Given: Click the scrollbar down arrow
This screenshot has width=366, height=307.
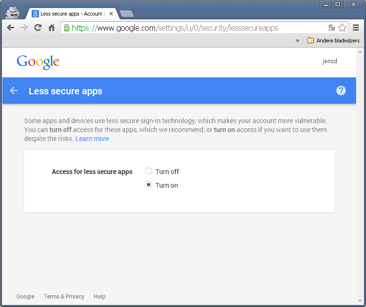Looking at the screenshot, I should pos(360,301).
